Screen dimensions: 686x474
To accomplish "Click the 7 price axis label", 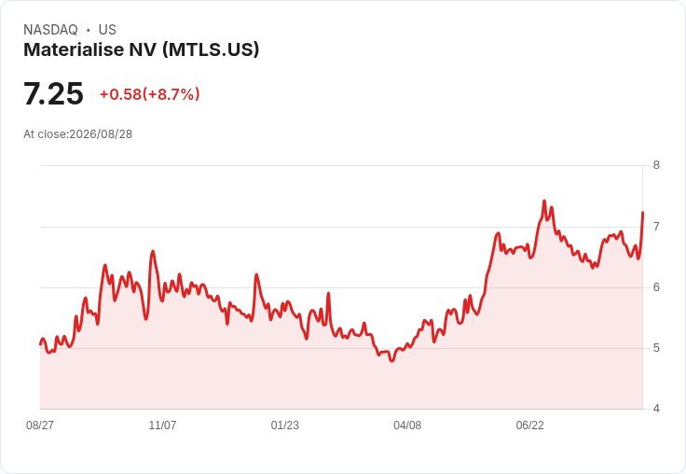I will [656, 227].
